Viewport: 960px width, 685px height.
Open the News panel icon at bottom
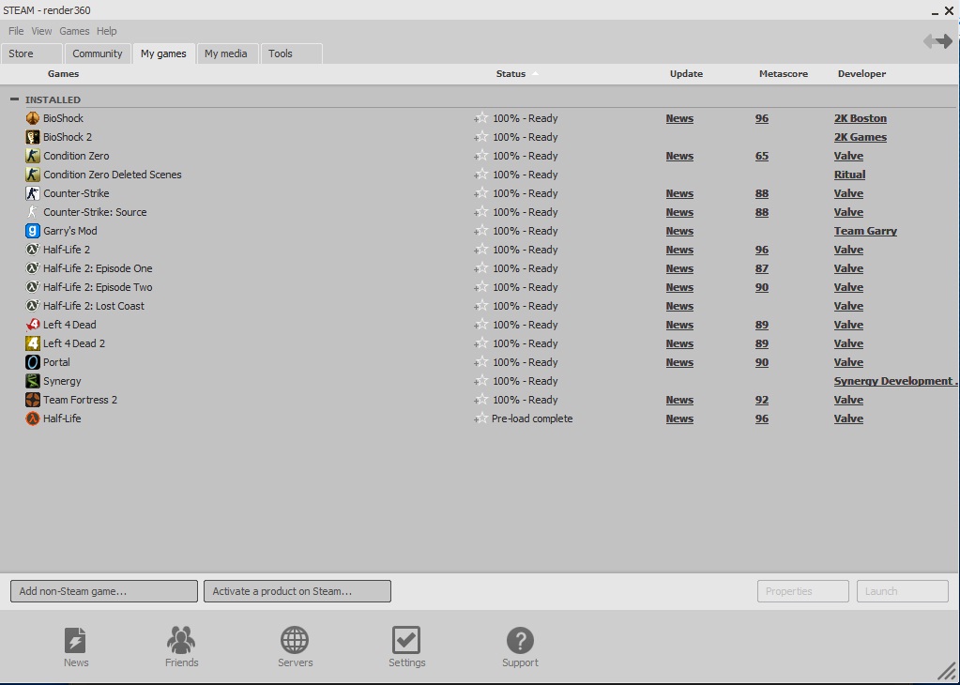(75, 640)
